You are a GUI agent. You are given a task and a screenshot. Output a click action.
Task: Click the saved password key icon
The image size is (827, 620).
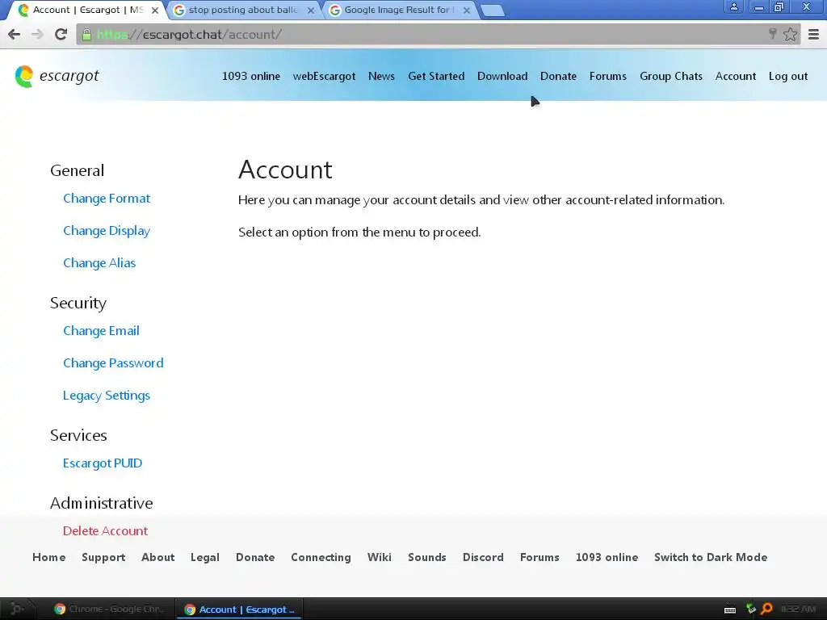[773, 34]
